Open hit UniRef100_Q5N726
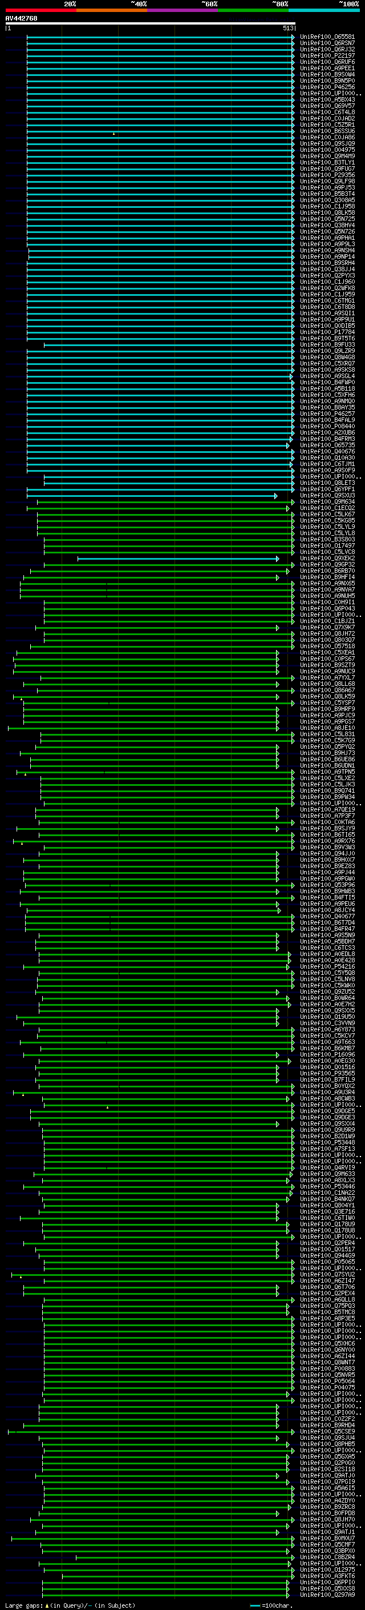 (327, 231)
